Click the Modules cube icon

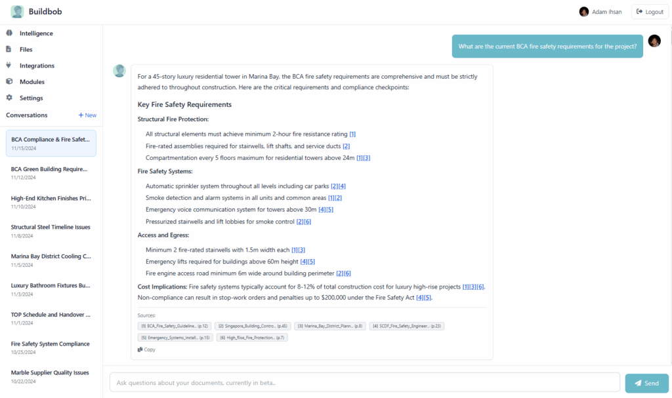(x=9, y=82)
